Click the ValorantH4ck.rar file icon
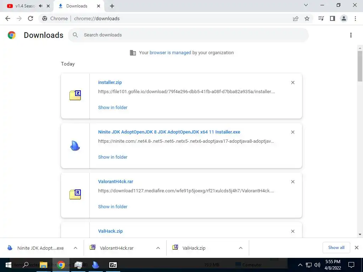This screenshot has width=363, height=272. [75, 194]
